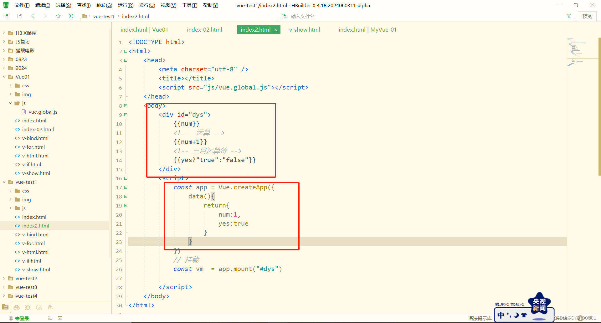Open v-bind.html under vue-test1
The width and height of the screenshot is (601, 323).
point(35,234)
